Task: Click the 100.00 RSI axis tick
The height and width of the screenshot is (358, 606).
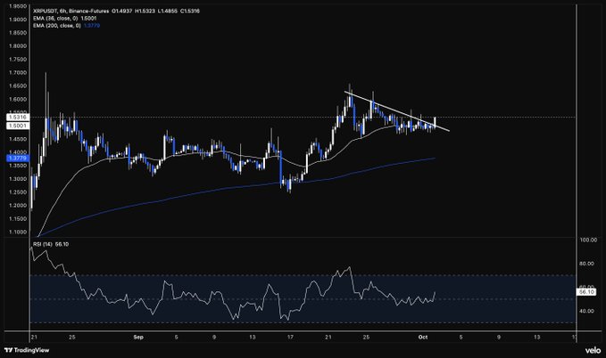Action: [x=588, y=240]
